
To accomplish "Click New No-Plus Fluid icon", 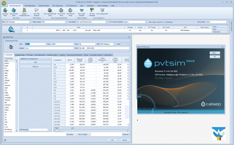I will 14,10.
